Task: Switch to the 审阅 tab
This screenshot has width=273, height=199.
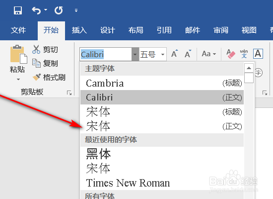Action: pyautogui.click(x=221, y=30)
